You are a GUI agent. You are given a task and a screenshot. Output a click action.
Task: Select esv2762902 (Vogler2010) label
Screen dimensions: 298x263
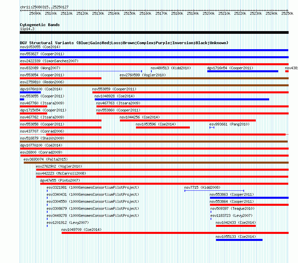59,166
